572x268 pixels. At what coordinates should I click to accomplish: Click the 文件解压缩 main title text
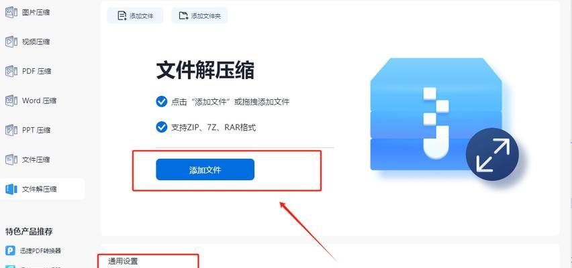tap(205, 70)
